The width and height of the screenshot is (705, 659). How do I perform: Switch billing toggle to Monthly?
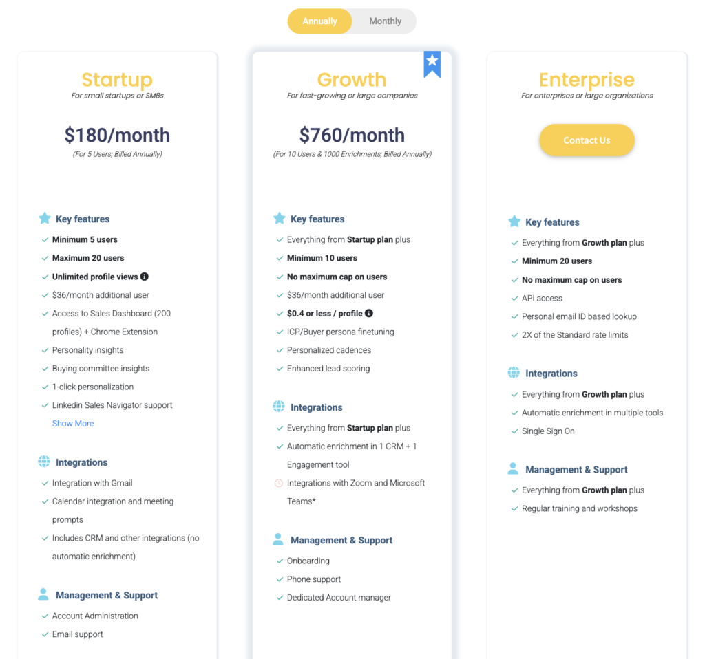385,21
